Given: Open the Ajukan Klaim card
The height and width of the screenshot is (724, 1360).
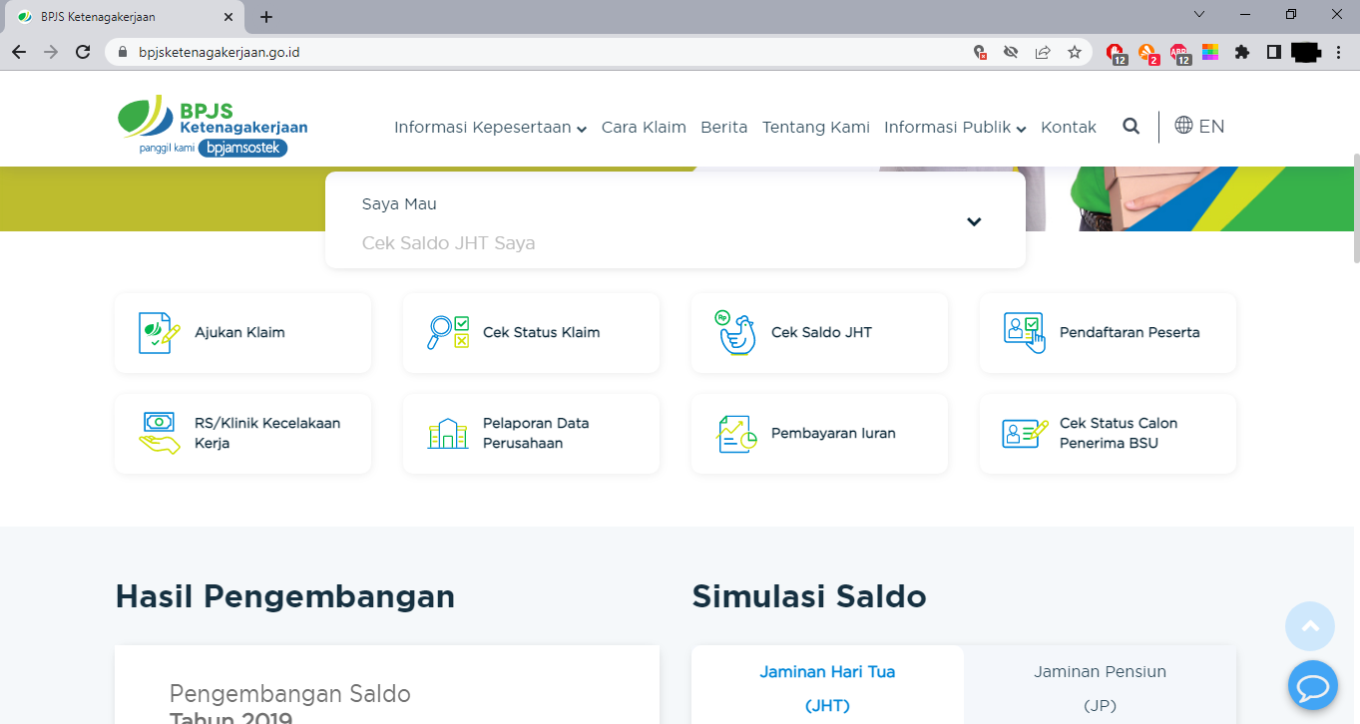Looking at the screenshot, I should point(243,333).
